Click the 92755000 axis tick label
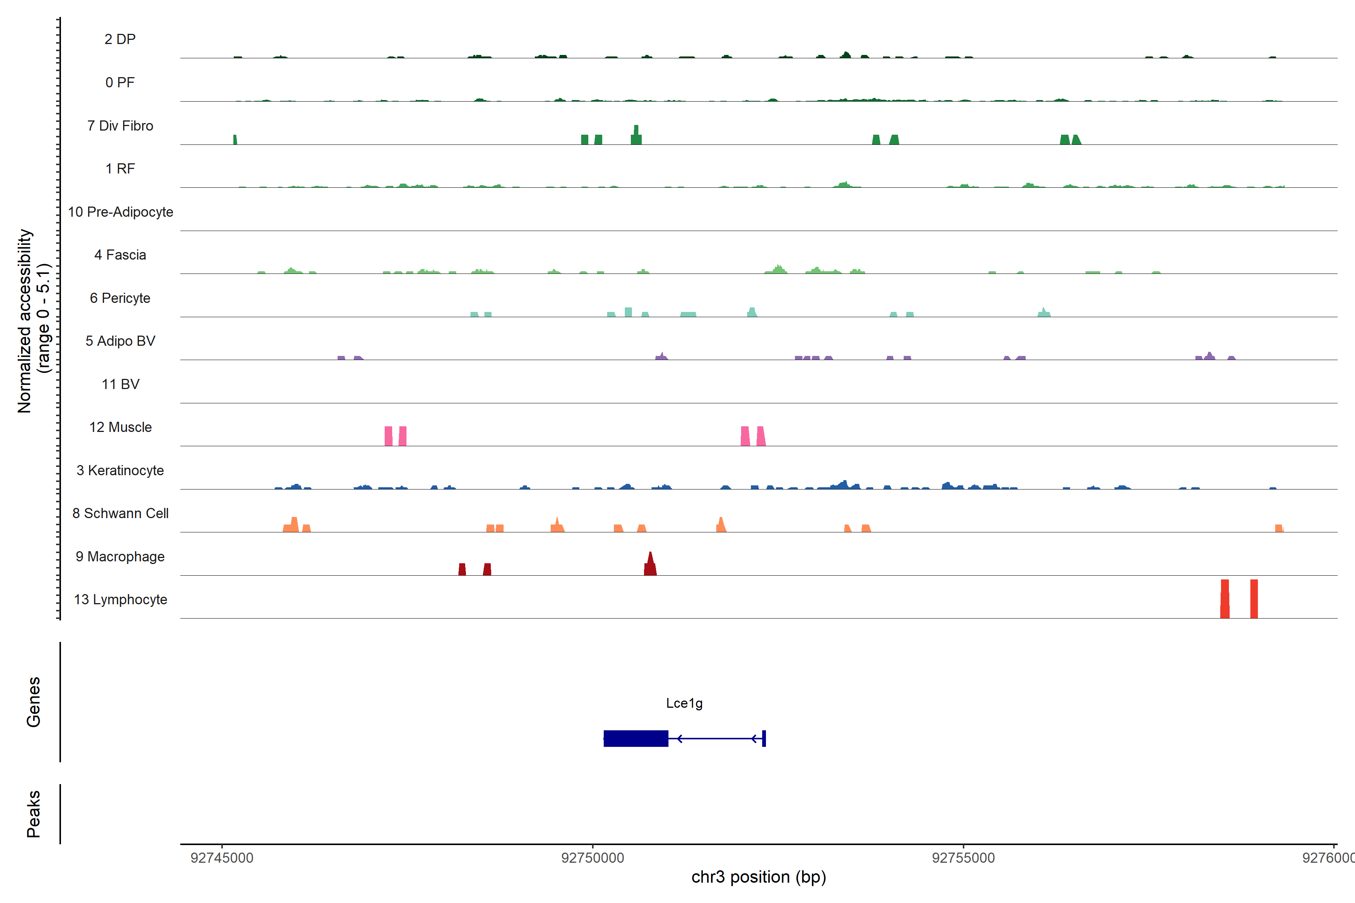Screen dimensions: 1355x903 click(x=963, y=858)
